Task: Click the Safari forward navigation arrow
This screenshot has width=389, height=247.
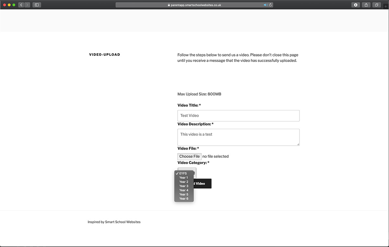Action: click(x=27, y=5)
